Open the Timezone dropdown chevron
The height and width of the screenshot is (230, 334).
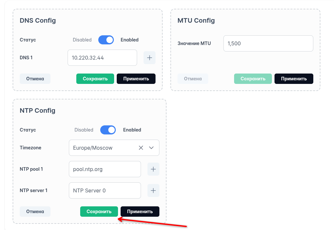[x=151, y=148]
